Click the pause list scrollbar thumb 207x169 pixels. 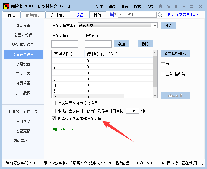coord(155,71)
